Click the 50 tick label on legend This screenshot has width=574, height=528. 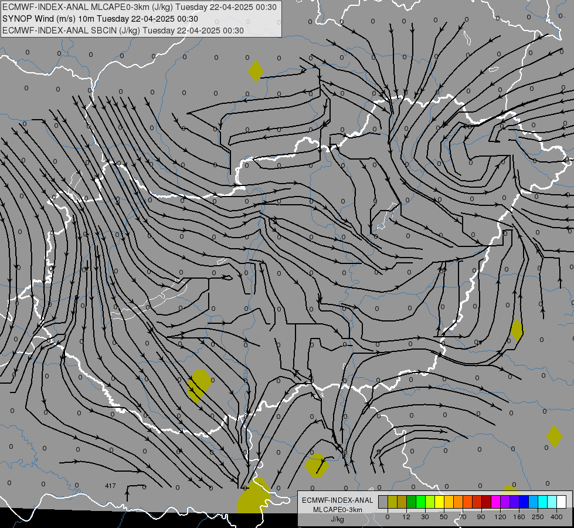444,517
